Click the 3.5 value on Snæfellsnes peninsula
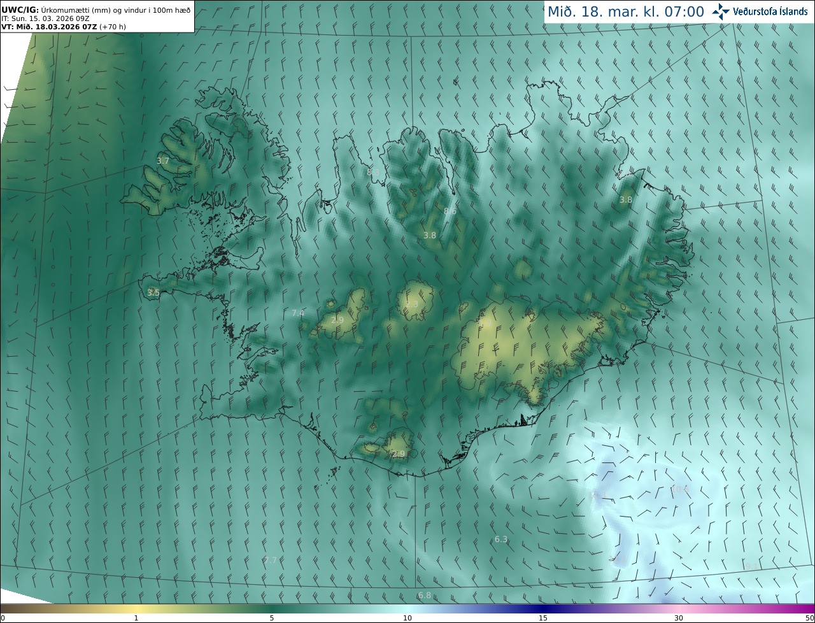Image resolution: width=815 pixels, height=623 pixels. pyautogui.click(x=153, y=293)
